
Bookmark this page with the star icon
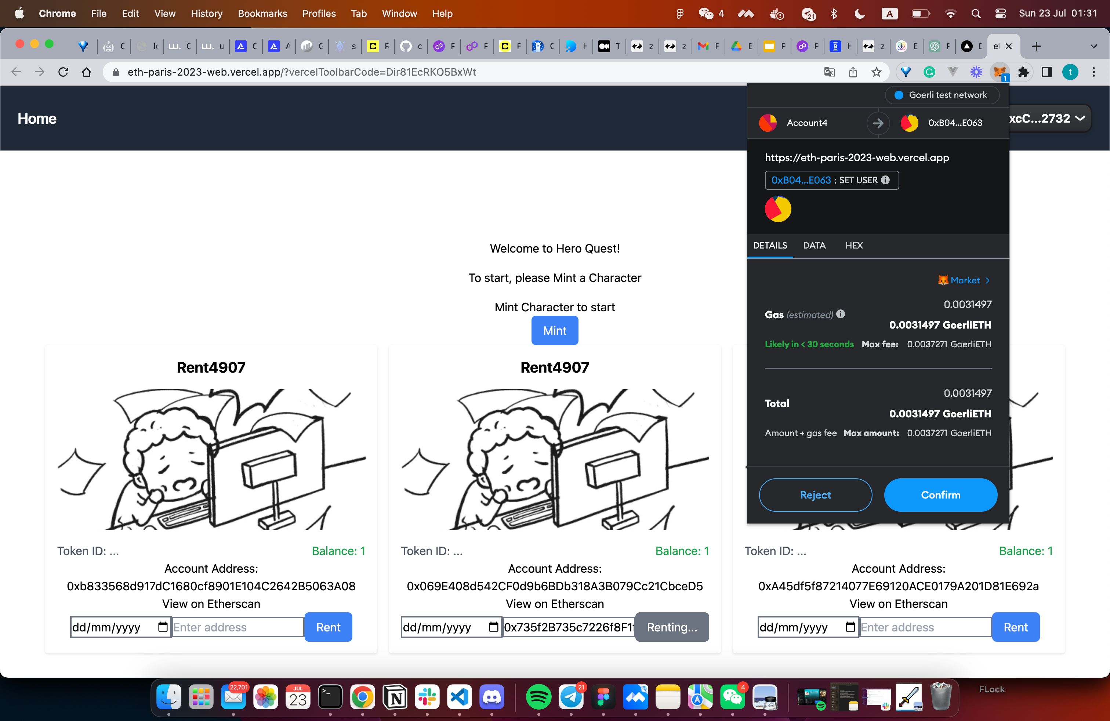coord(876,72)
